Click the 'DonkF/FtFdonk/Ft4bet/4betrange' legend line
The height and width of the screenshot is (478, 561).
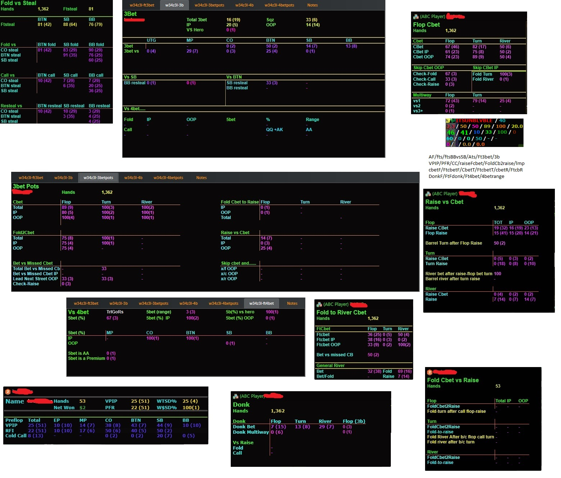[x=467, y=177]
